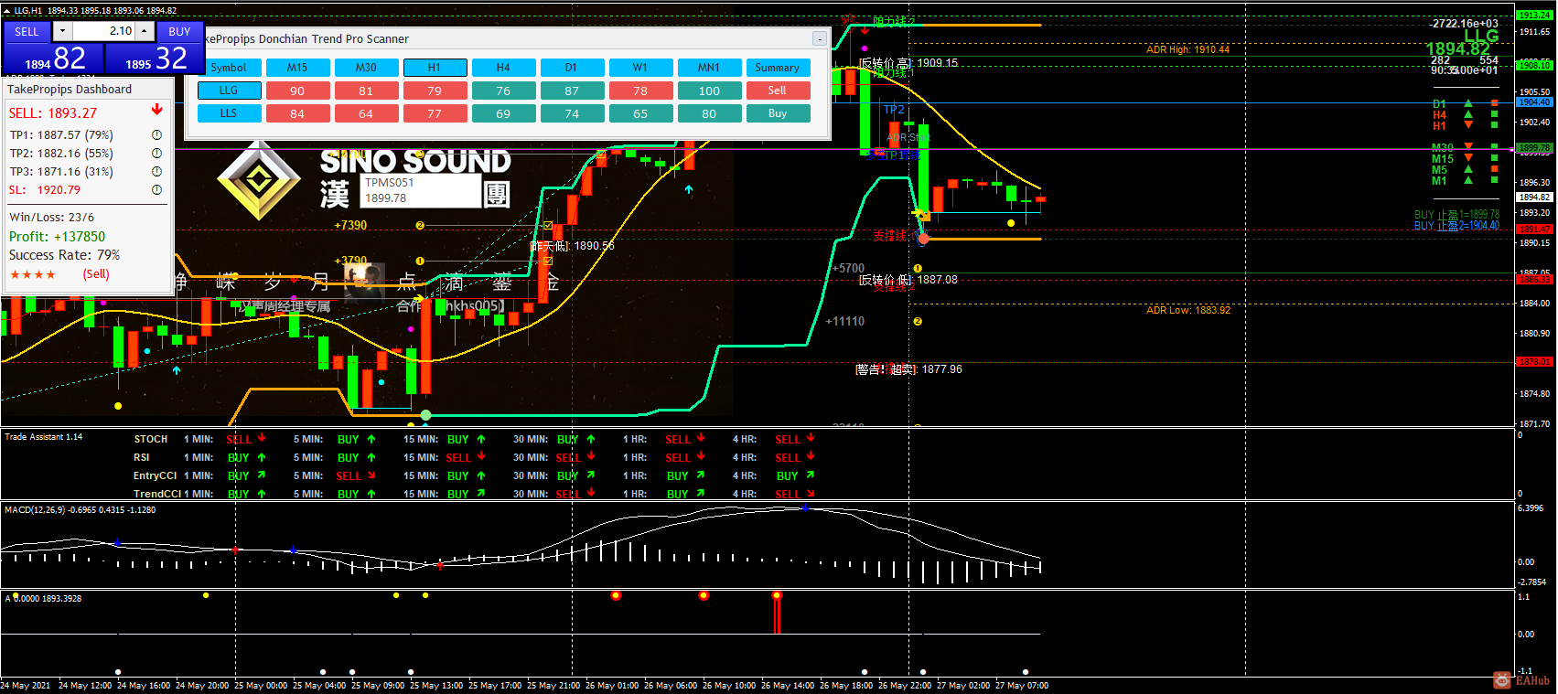The image size is (1558, 694).
Task: Click the red signal square beside D1
Action: click(x=1495, y=103)
